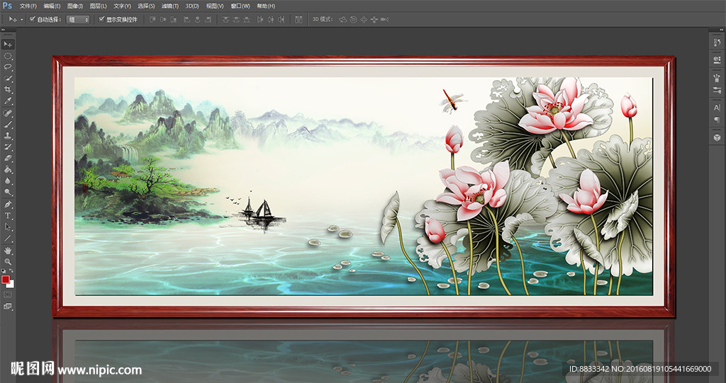
Task: Click the align right edges button
Action: tap(208, 19)
